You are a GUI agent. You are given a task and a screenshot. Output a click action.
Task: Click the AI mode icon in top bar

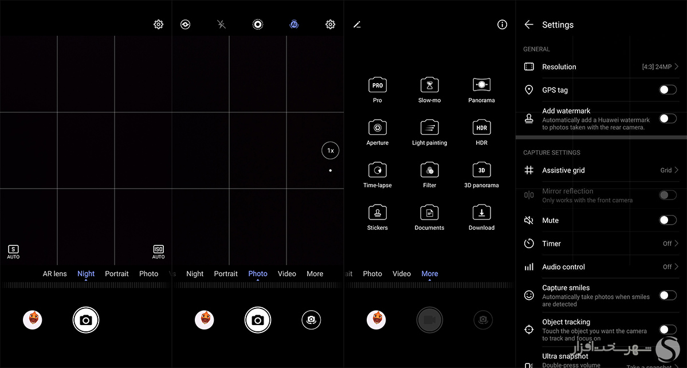[294, 25]
